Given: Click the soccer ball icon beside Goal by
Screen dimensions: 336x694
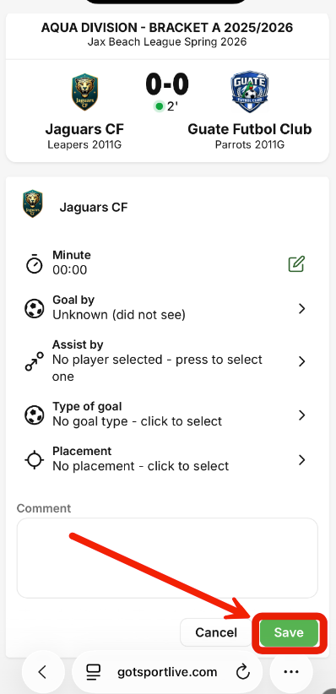Looking at the screenshot, I should coord(34,308).
